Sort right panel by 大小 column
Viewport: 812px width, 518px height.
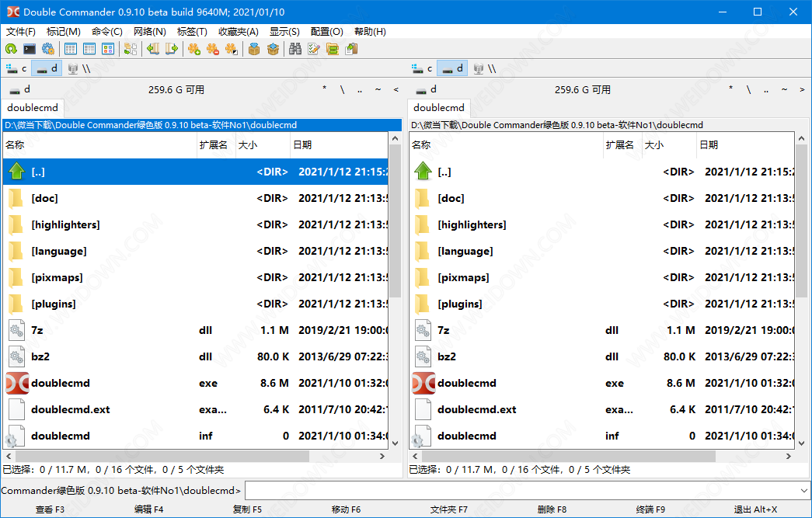pyautogui.click(x=669, y=145)
